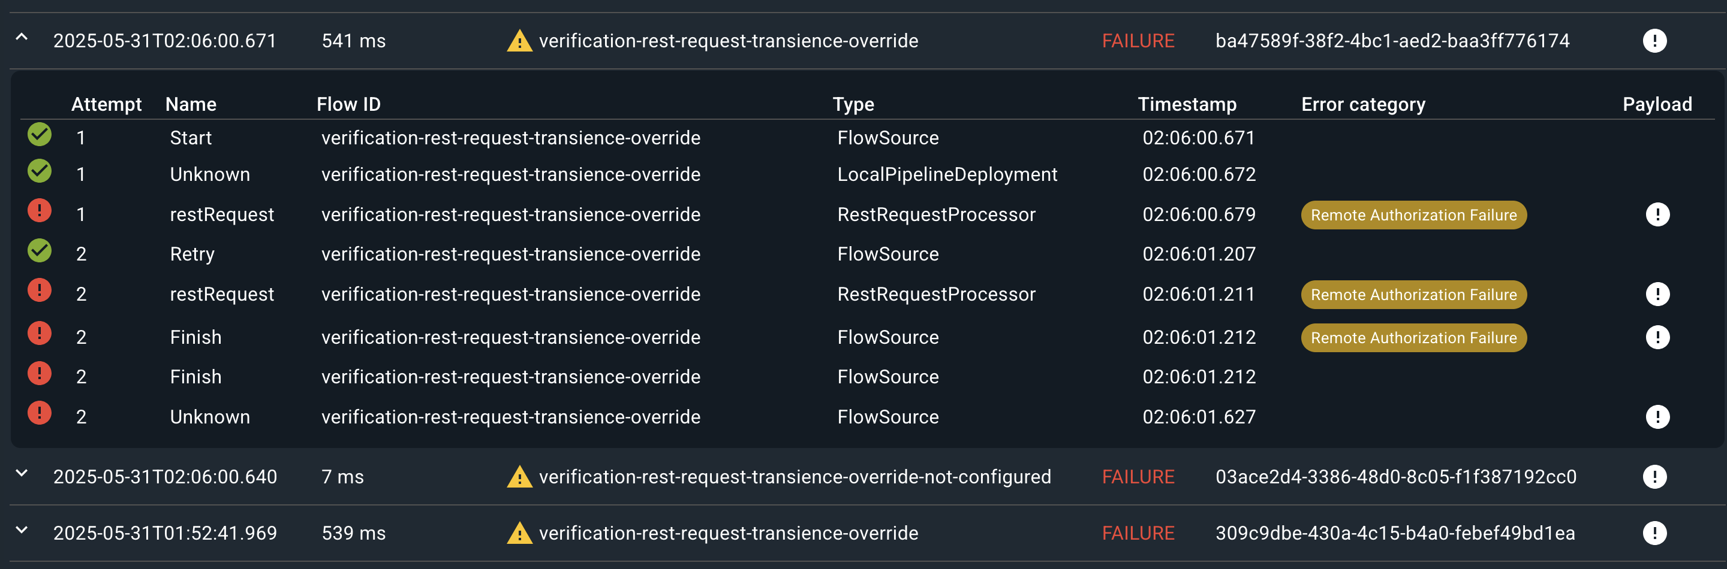Screen dimensions: 1727x569
Task: Click Remote Authorization Failure badge on the Finish row
Action: pos(1413,337)
